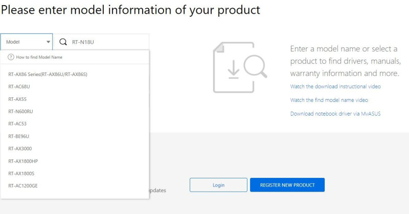Click the magnifier search icon
This screenshot has height=214, width=409.
63,42
